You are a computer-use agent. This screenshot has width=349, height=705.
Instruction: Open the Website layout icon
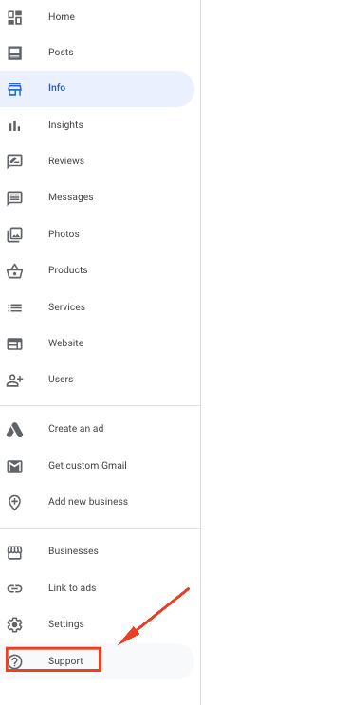click(x=14, y=343)
